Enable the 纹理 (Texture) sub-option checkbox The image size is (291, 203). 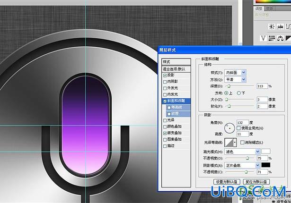(169, 114)
